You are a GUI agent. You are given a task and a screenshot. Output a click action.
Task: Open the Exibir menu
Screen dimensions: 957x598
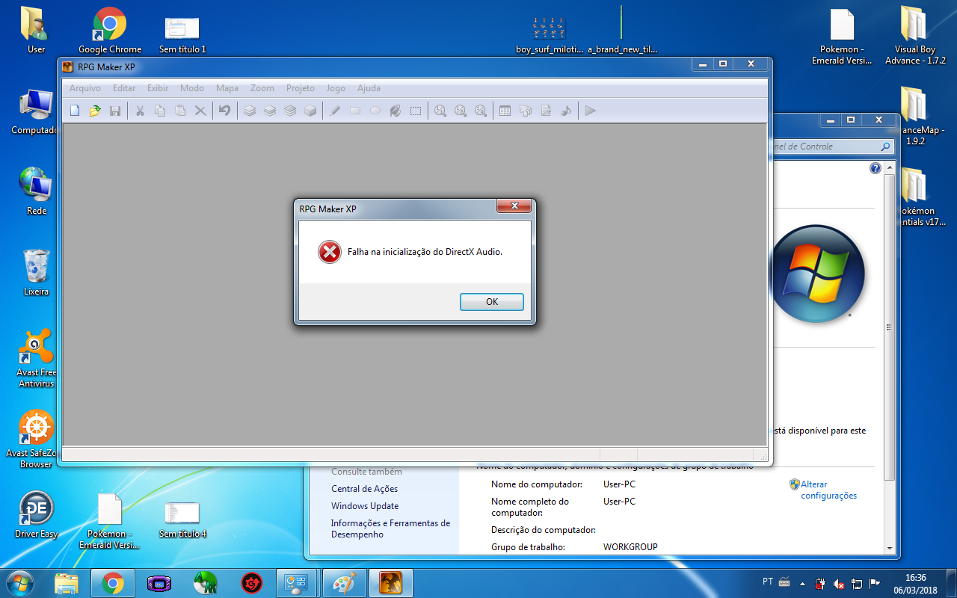coord(158,88)
